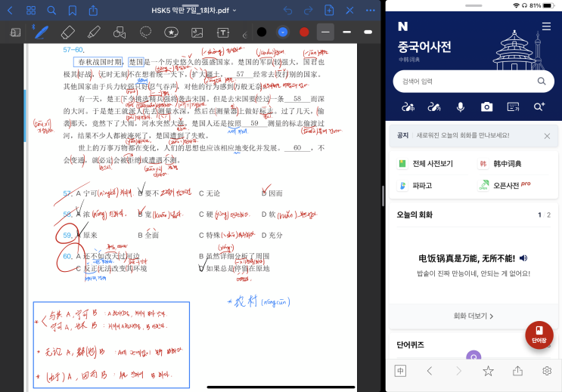Viewport: 562px width, 392px height.
Task: Open camera search in dictionary
Action: tap(486, 106)
